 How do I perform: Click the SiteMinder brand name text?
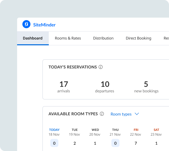pyautogui.click(x=44, y=25)
